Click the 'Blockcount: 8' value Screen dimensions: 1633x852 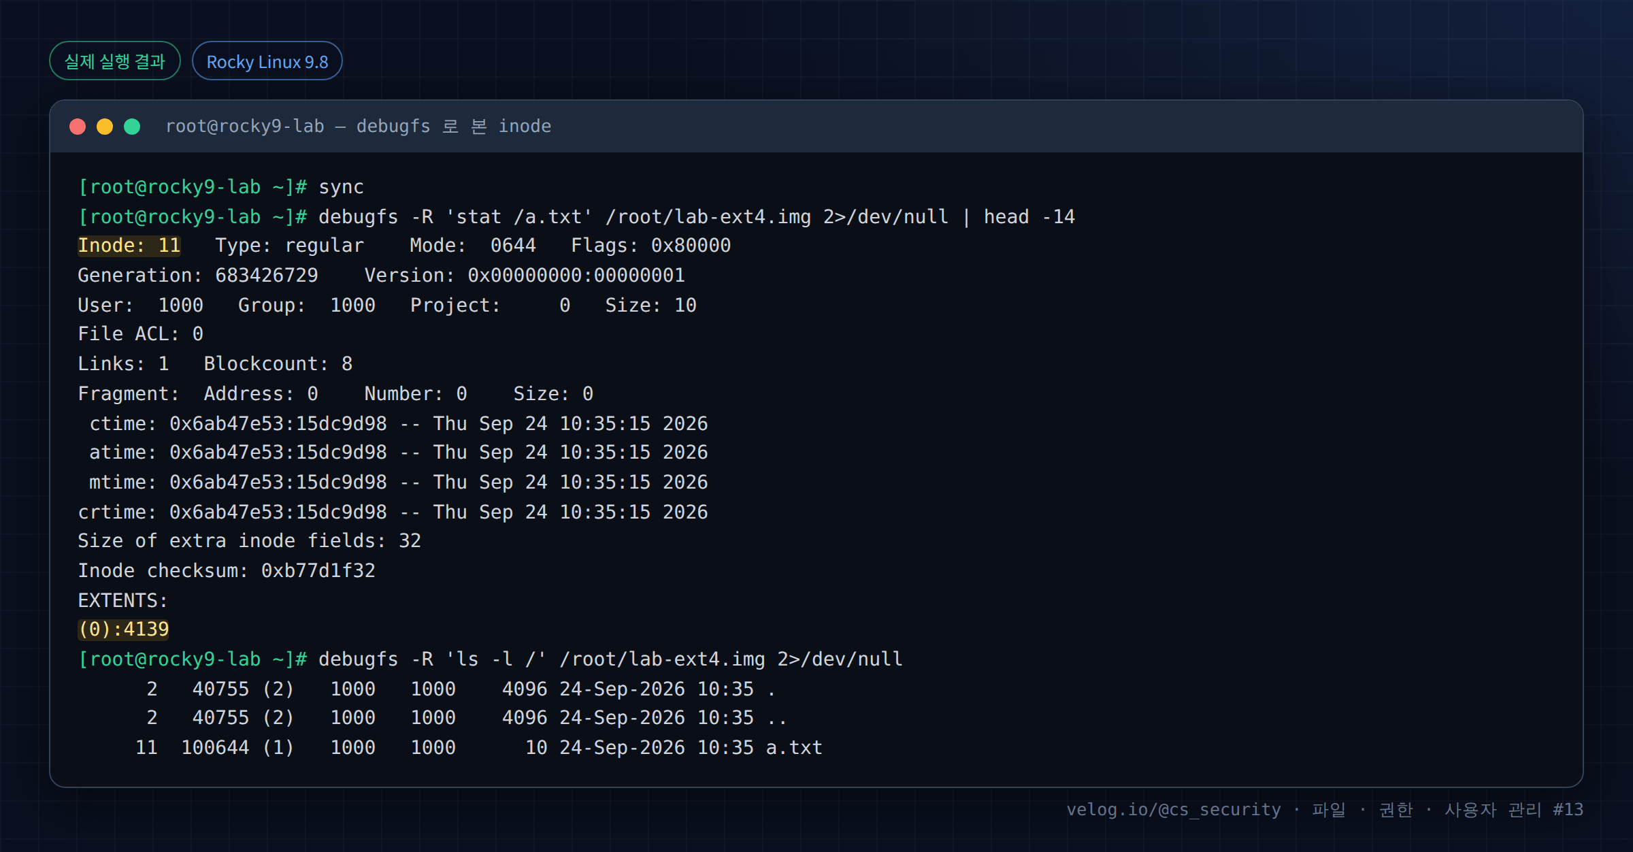pyautogui.click(x=278, y=364)
